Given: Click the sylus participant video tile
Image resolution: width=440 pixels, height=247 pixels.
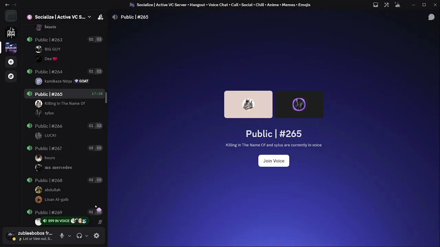Looking at the screenshot, I should [x=299, y=104].
